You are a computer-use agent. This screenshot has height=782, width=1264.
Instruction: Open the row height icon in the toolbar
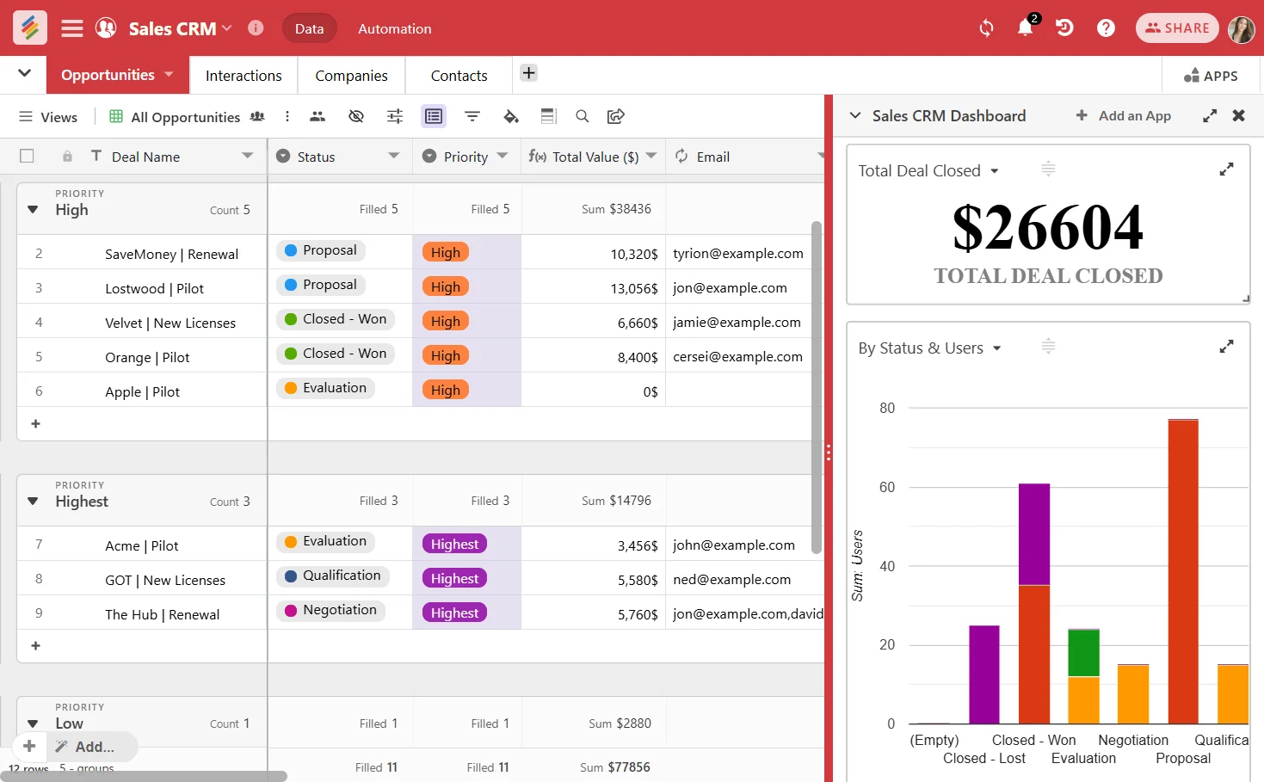coord(549,116)
